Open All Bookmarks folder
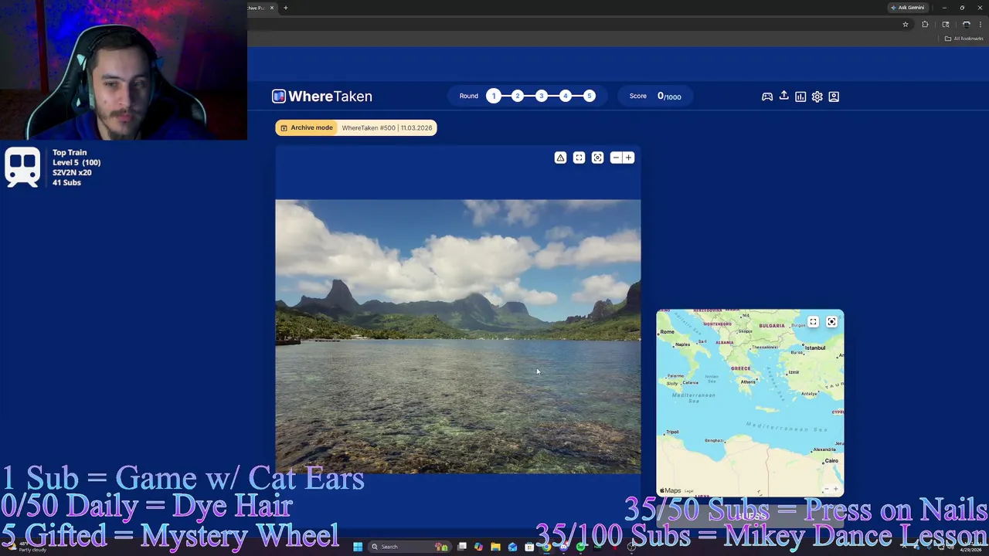The width and height of the screenshot is (989, 556). tap(964, 39)
